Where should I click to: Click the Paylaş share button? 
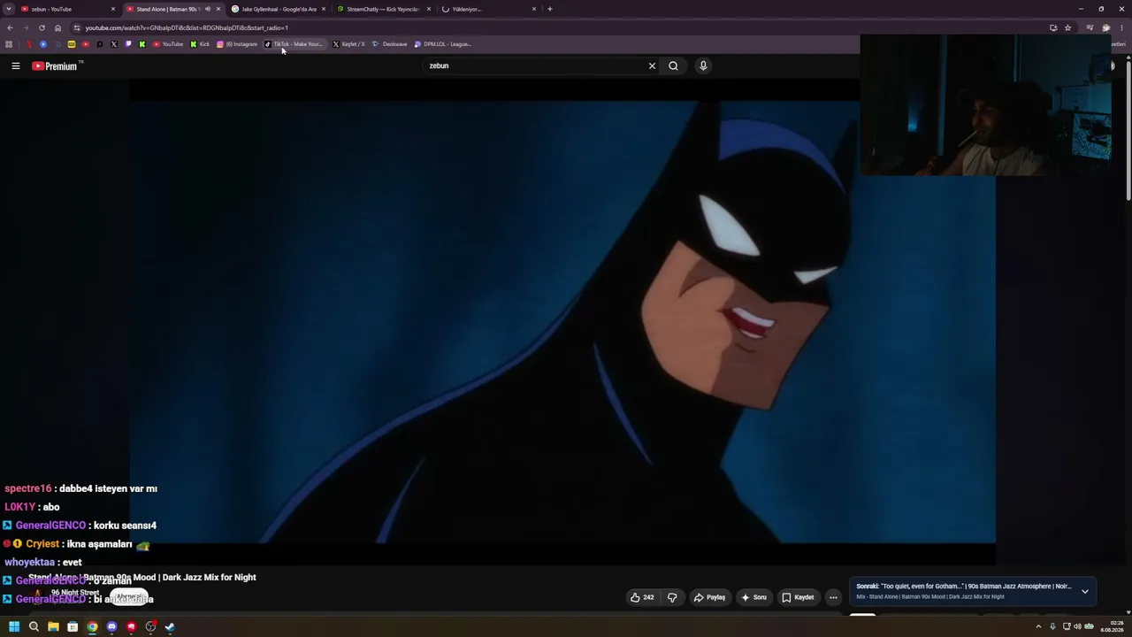709,597
